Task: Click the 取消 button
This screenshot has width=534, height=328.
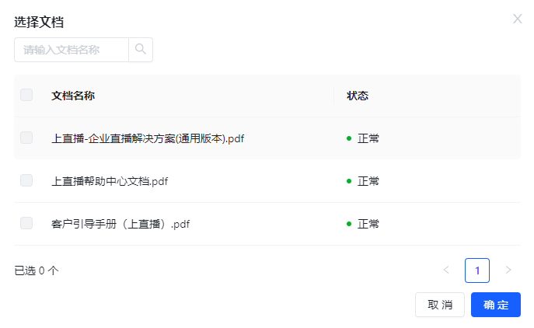Action: [440, 305]
